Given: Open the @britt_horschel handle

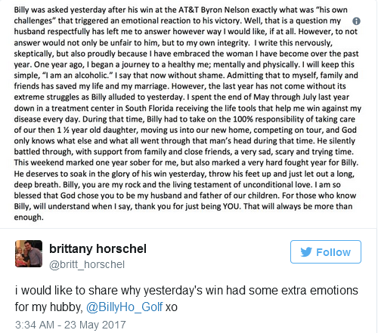Looking at the screenshot, I should pos(87,264).
